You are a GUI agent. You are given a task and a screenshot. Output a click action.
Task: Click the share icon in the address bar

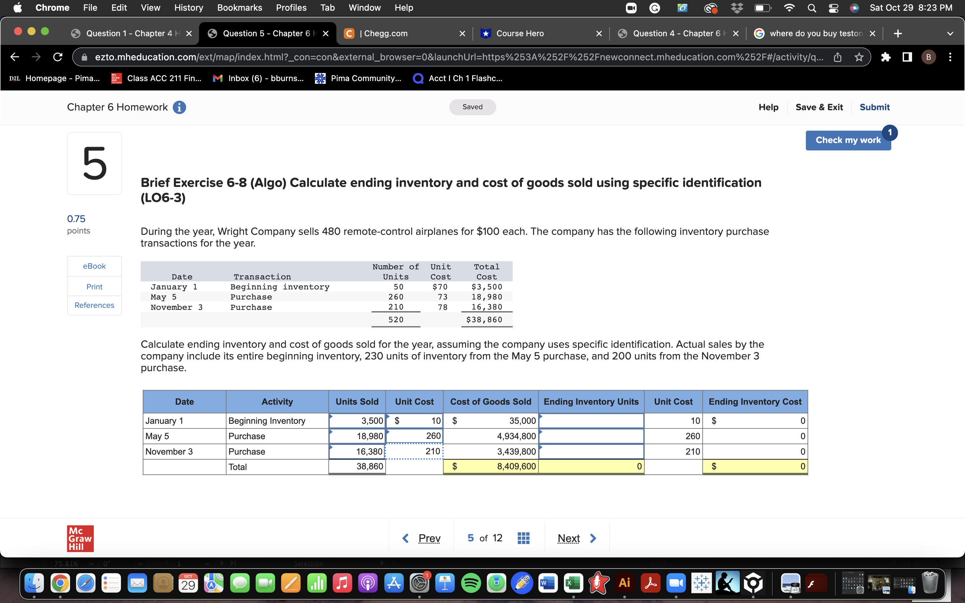tap(837, 57)
